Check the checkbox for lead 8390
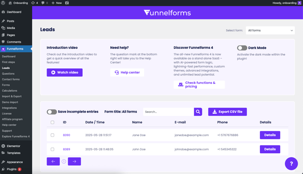This screenshot has height=174, width=303. click(52, 135)
